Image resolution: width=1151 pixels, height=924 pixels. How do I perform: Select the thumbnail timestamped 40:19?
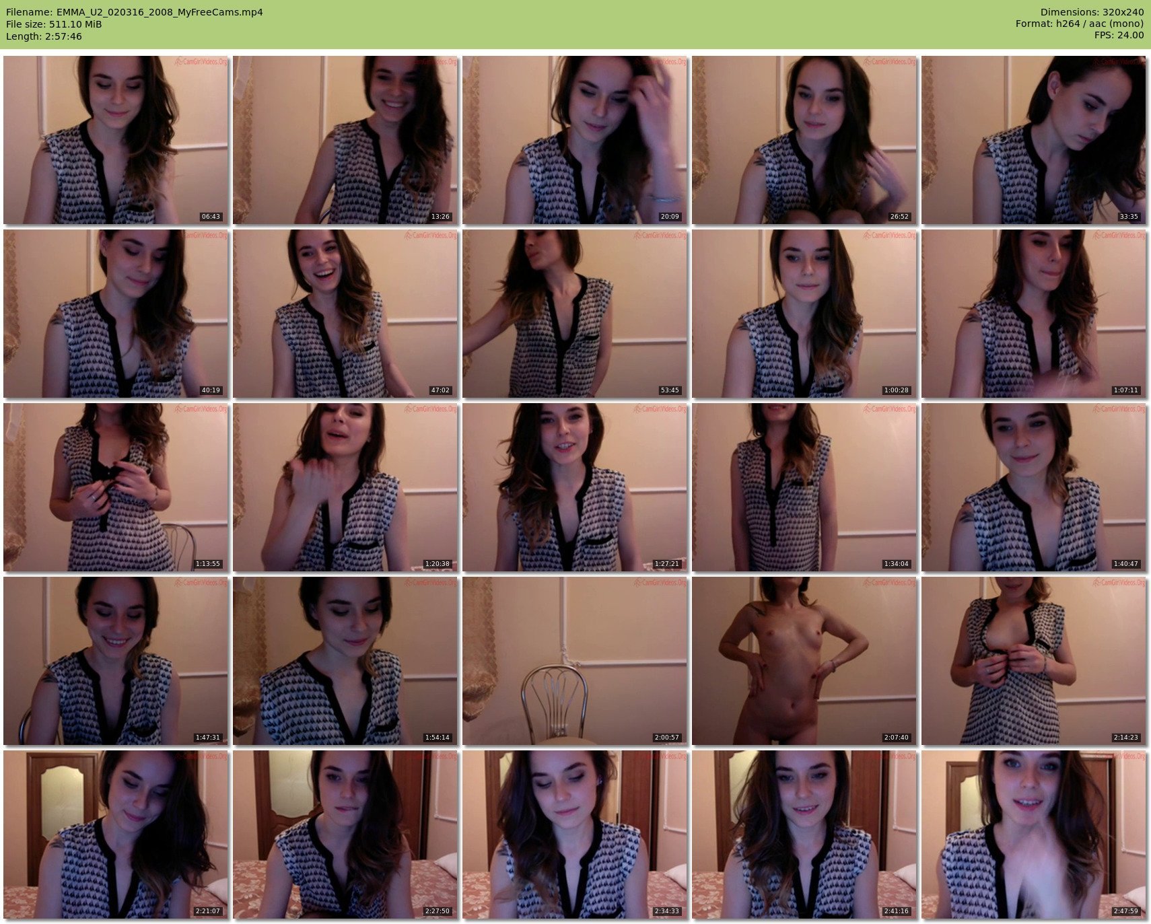pyautogui.click(x=116, y=314)
